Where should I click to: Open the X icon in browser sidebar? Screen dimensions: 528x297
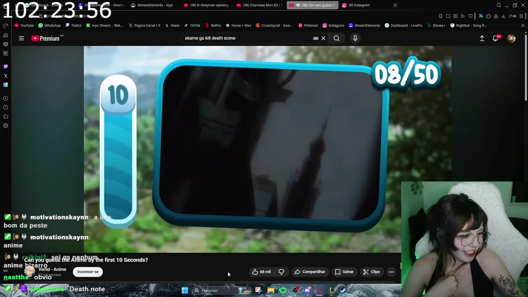tap(5, 76)
